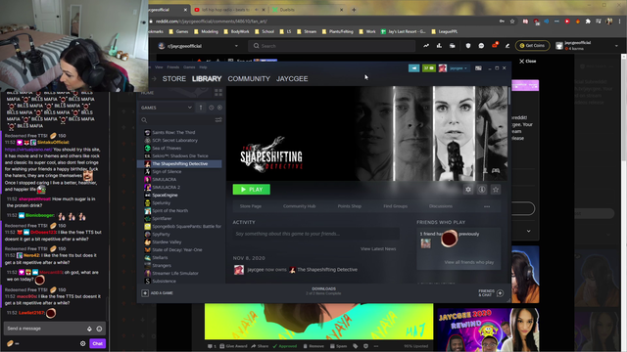The width and height of the screenshot is (627, 352).
Task: Open the Store Page link
Action: (x=251, y=206)
